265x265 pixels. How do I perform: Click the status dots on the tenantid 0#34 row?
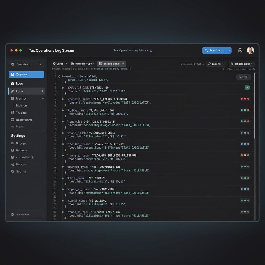[245, 121]
